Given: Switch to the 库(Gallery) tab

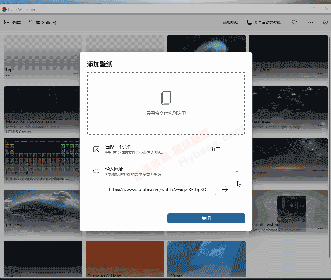Looking at the screenshot, I should 42,22.
